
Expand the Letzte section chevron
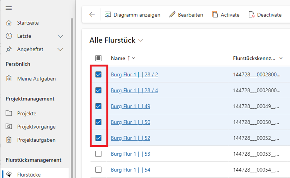(60, 36)
